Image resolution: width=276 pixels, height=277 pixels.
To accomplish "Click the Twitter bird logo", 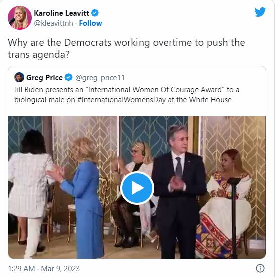I will tap(260, 12).
